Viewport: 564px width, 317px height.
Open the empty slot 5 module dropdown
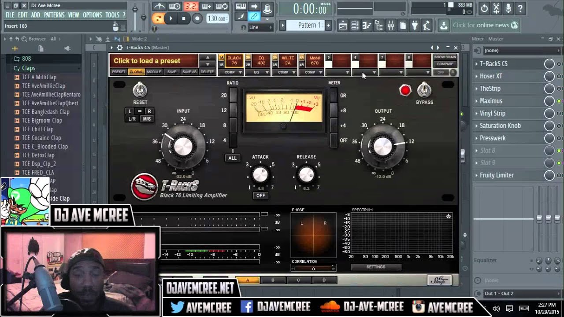click(x=338, y=72)
